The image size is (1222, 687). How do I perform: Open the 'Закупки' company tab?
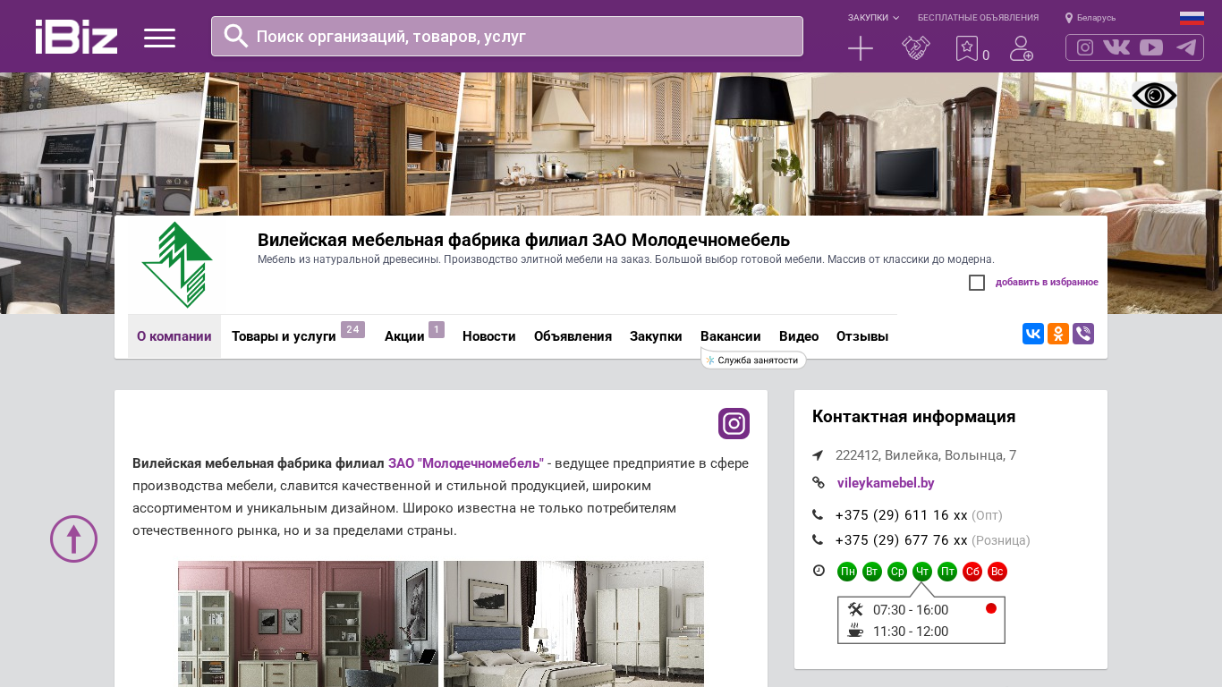pyautogui.click(x=656, y=336)
